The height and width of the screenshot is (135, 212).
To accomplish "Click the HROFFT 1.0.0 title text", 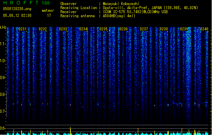I will tap(26, 3).
